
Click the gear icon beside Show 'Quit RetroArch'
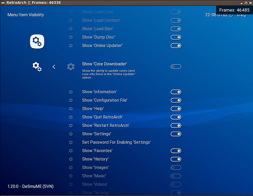tap(71, 117)
